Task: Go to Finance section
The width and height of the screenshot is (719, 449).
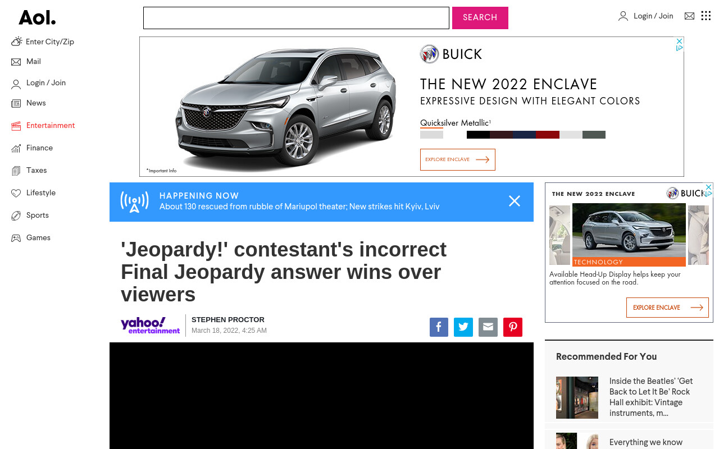Action: (39, 148)
